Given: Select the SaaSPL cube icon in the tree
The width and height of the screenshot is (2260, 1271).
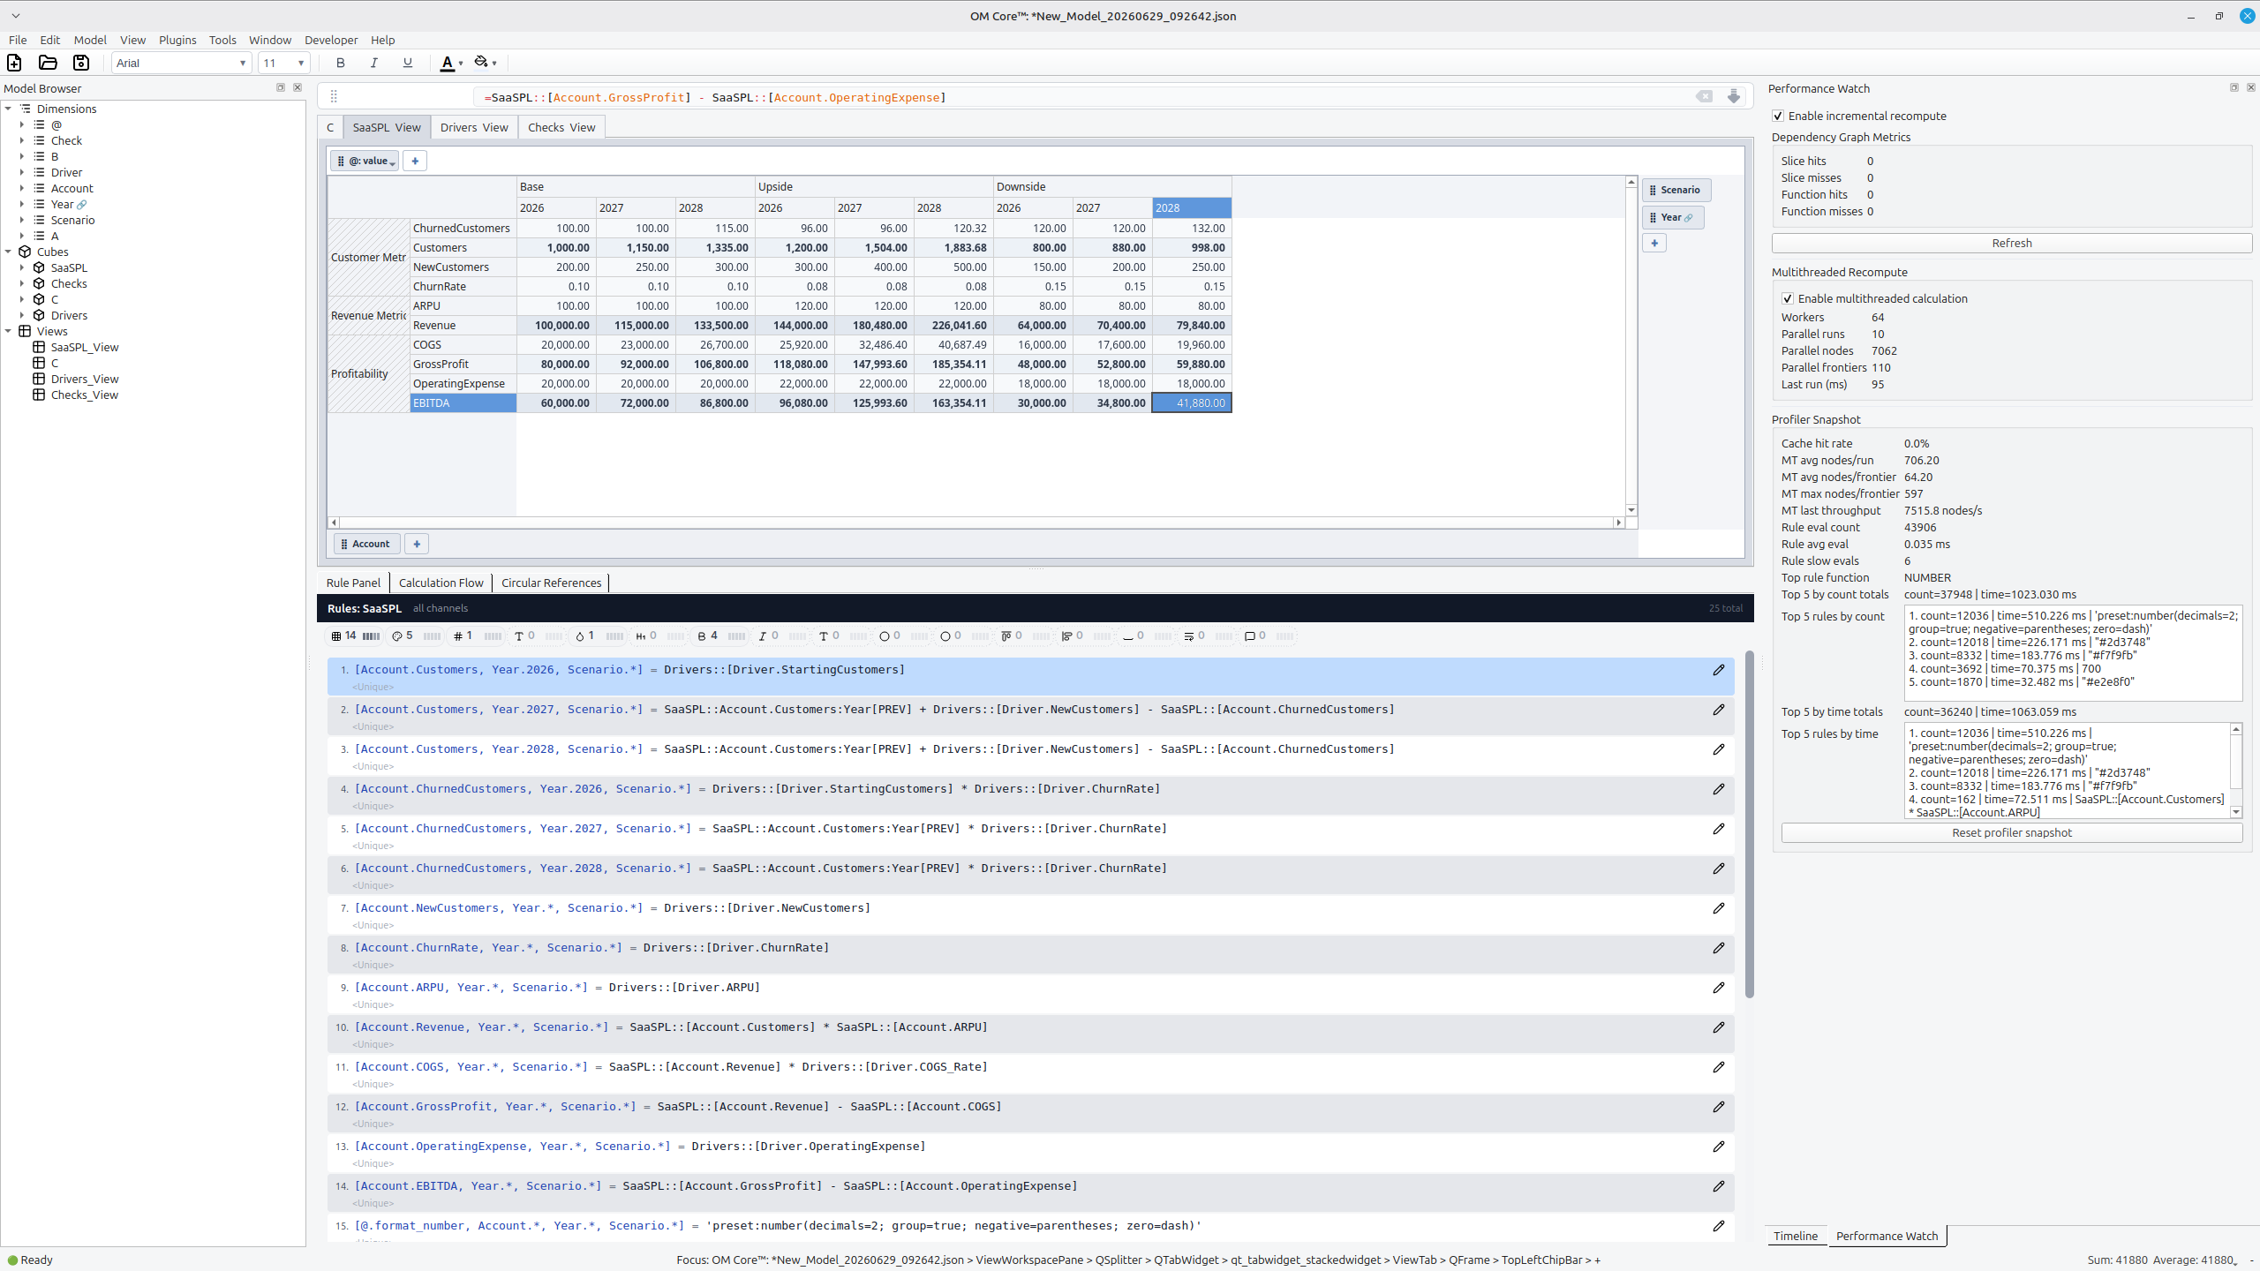Looking at the screenshot, I should coord(39,267).
